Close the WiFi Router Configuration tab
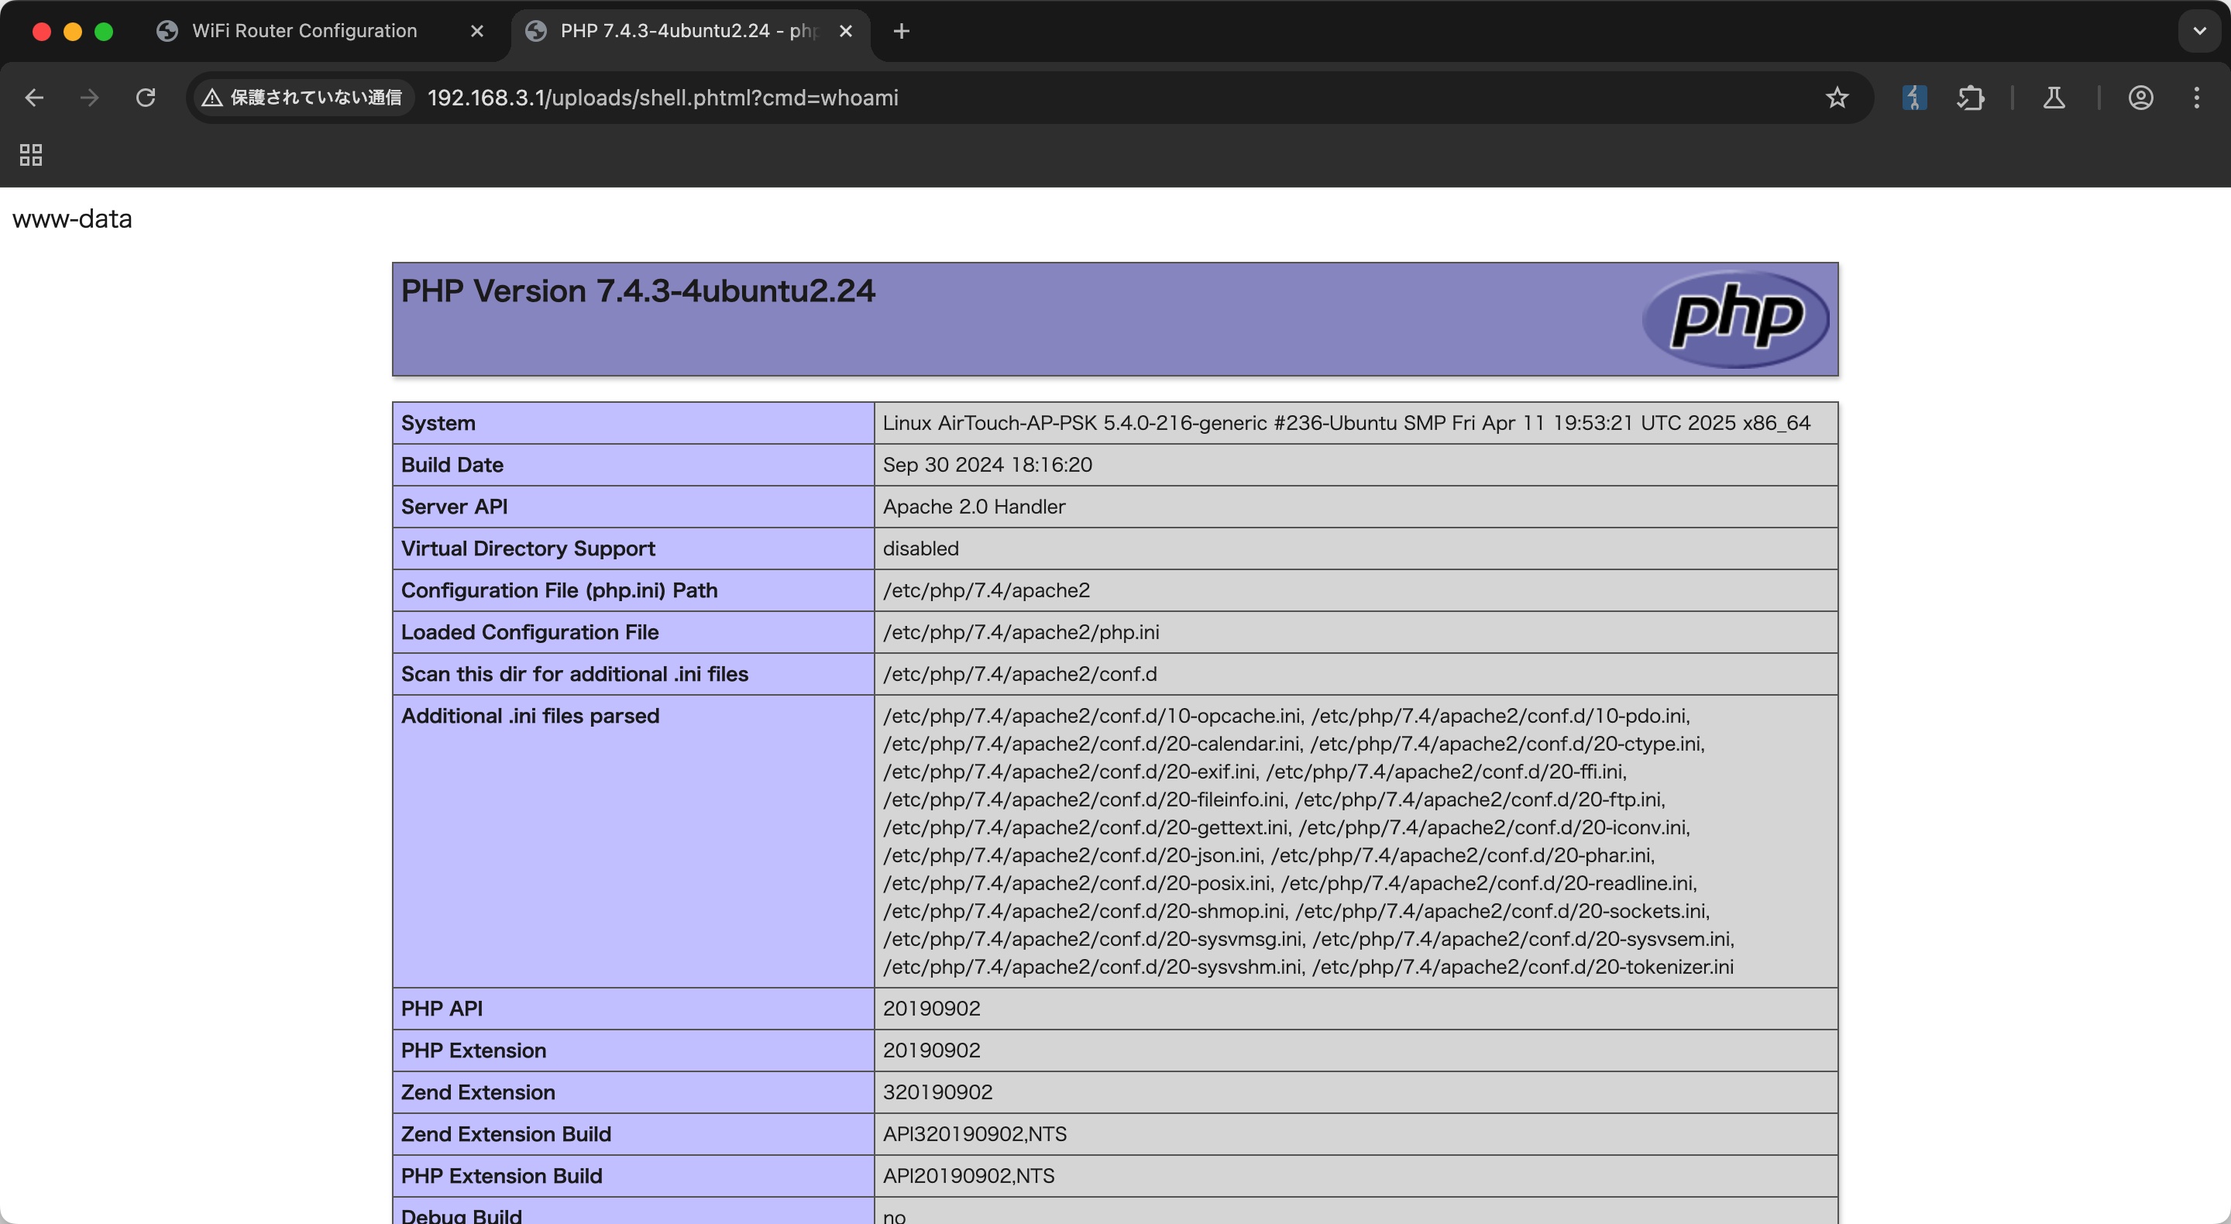Screen dimensions: 2231x1224 click(x=476, y=31)
